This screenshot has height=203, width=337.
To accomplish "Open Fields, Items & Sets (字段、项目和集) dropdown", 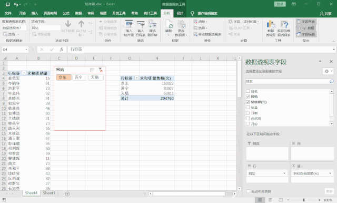I will [x=244, y=22].
